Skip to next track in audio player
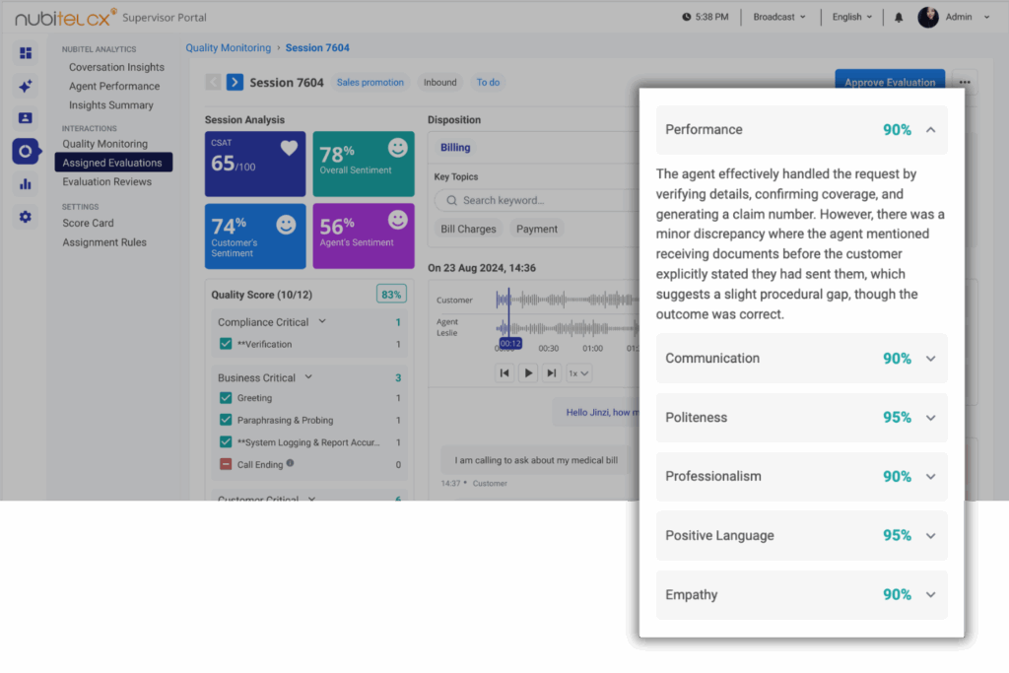 click(x=552, y=373)
